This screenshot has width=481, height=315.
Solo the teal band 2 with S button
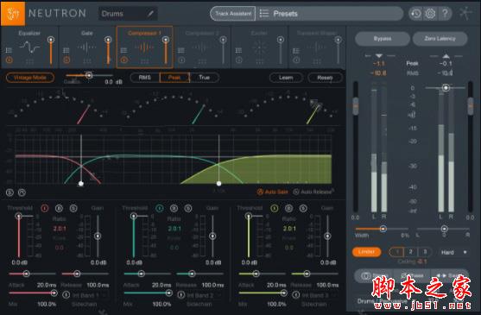coord(188,208)
